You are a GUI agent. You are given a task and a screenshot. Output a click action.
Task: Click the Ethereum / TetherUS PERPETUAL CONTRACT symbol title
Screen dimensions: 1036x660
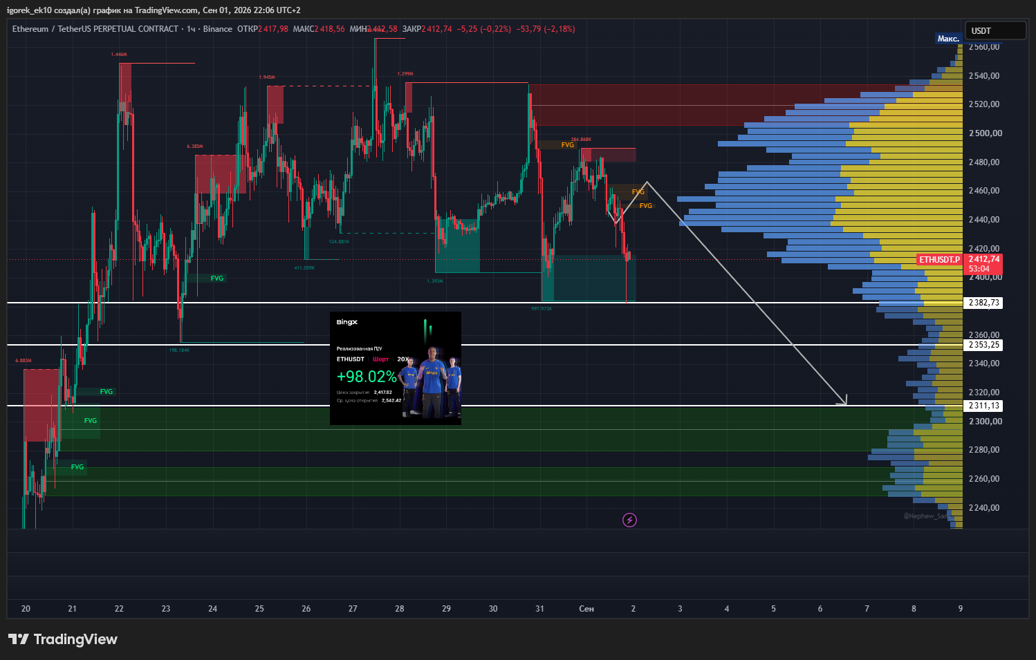95,29
